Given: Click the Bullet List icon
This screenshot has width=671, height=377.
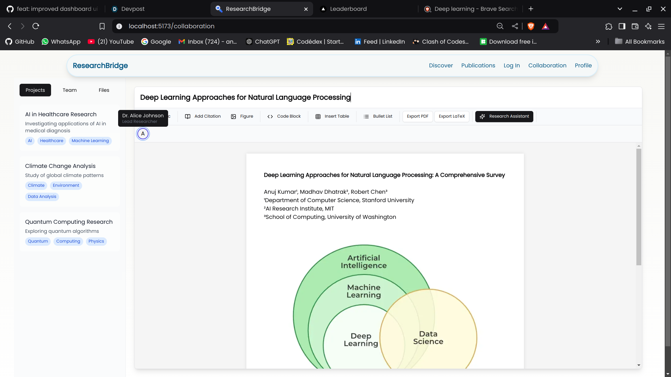Looking at the screenshot, I should pyautogui.click(x=366, y=117).
